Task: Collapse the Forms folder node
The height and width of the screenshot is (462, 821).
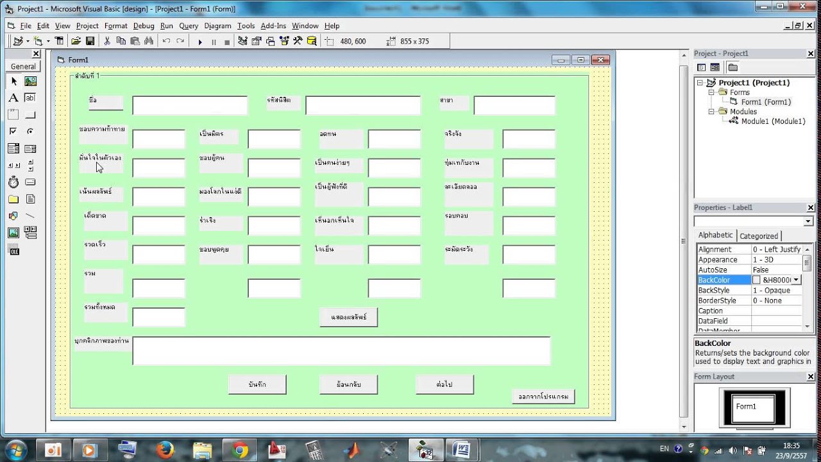Action: (x=711, y=92)
